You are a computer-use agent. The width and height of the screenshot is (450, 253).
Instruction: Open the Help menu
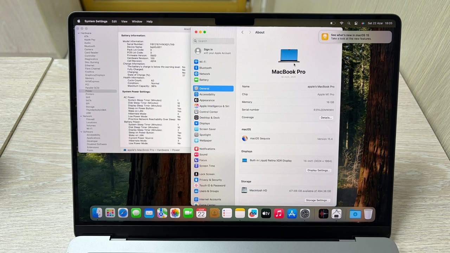tap(149, 21)
